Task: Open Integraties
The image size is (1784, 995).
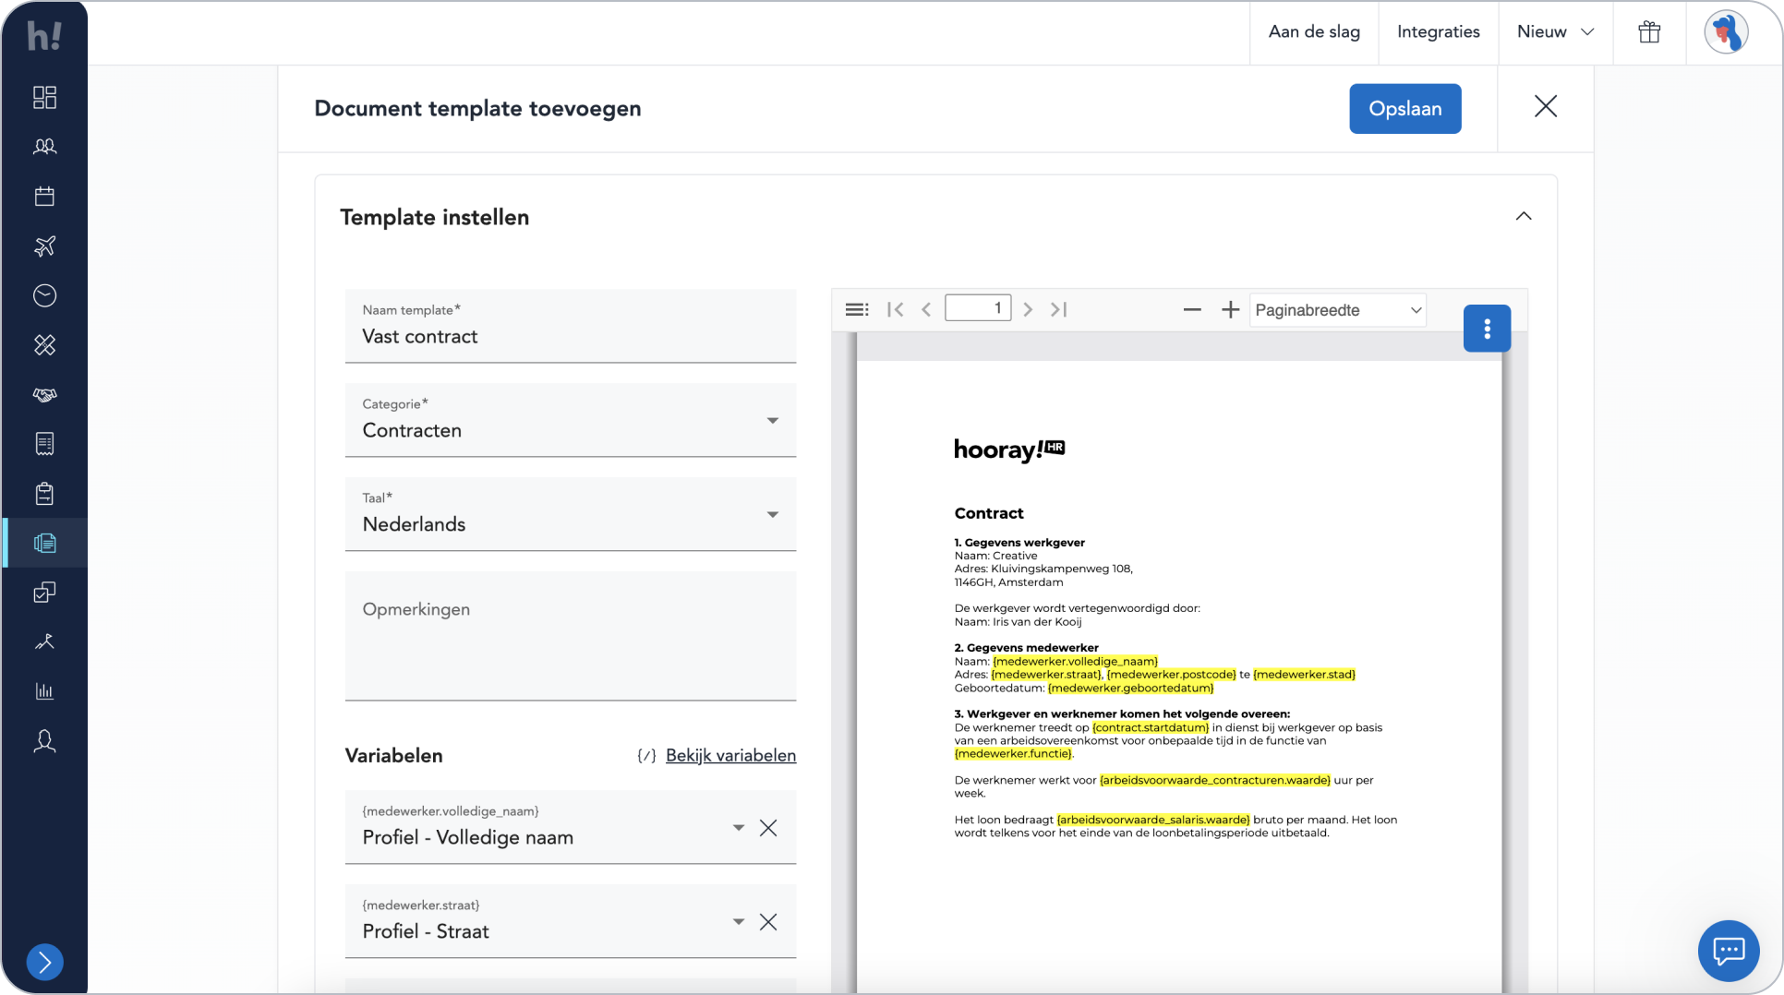Action: 1439,32
